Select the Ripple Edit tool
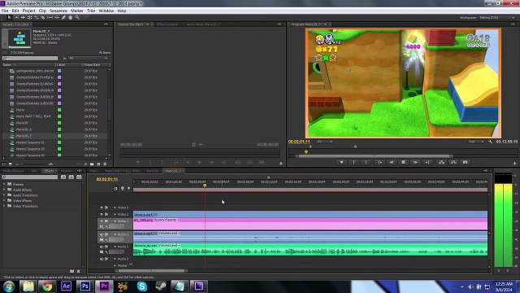 (23, 17)
